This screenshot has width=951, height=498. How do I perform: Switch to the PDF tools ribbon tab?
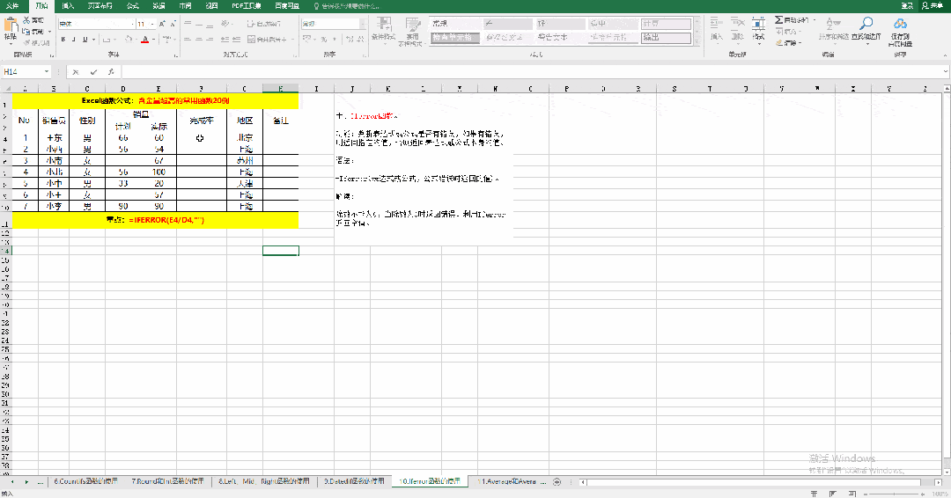tap(247, 5)
